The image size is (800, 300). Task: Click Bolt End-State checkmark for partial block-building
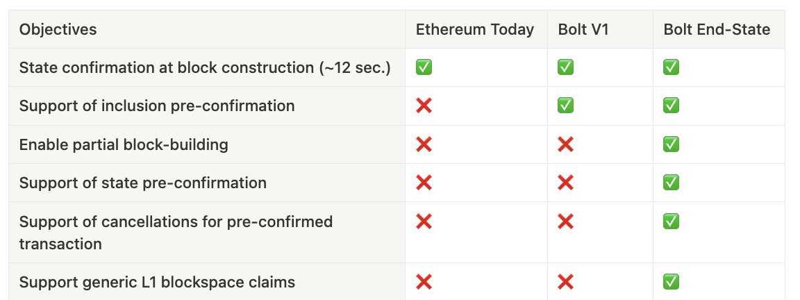tap(671, 144)
